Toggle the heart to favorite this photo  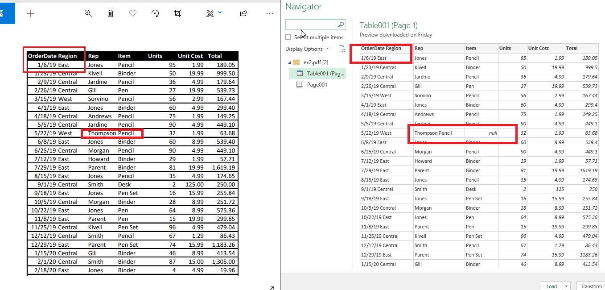click(132, 13)
